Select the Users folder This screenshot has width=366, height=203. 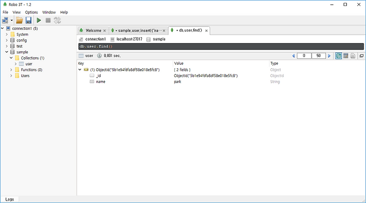[25, 75]
